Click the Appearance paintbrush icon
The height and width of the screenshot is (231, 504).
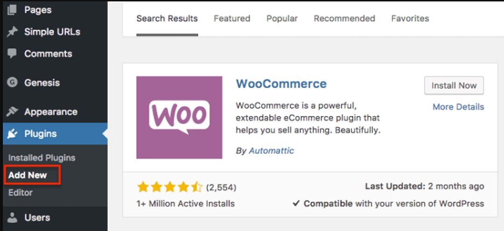pos(12,112)
